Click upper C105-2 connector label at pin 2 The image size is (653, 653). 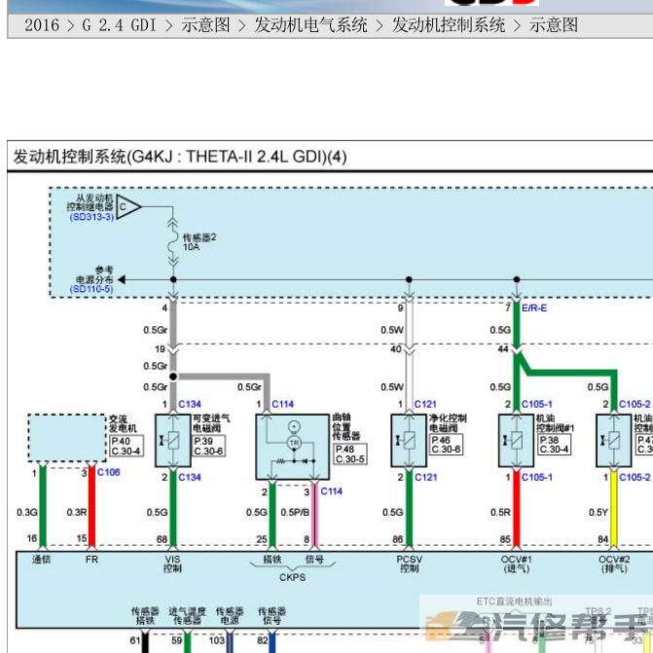[635, 404]
